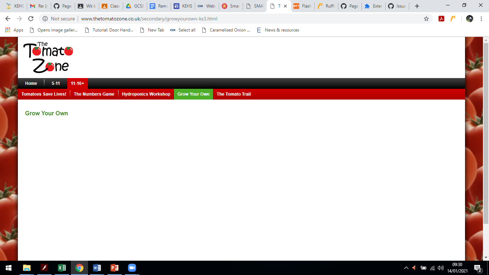The height and width of the screenshot is (275, 489).
Task: Reload the current page
Action: click(x=30, y=19)
